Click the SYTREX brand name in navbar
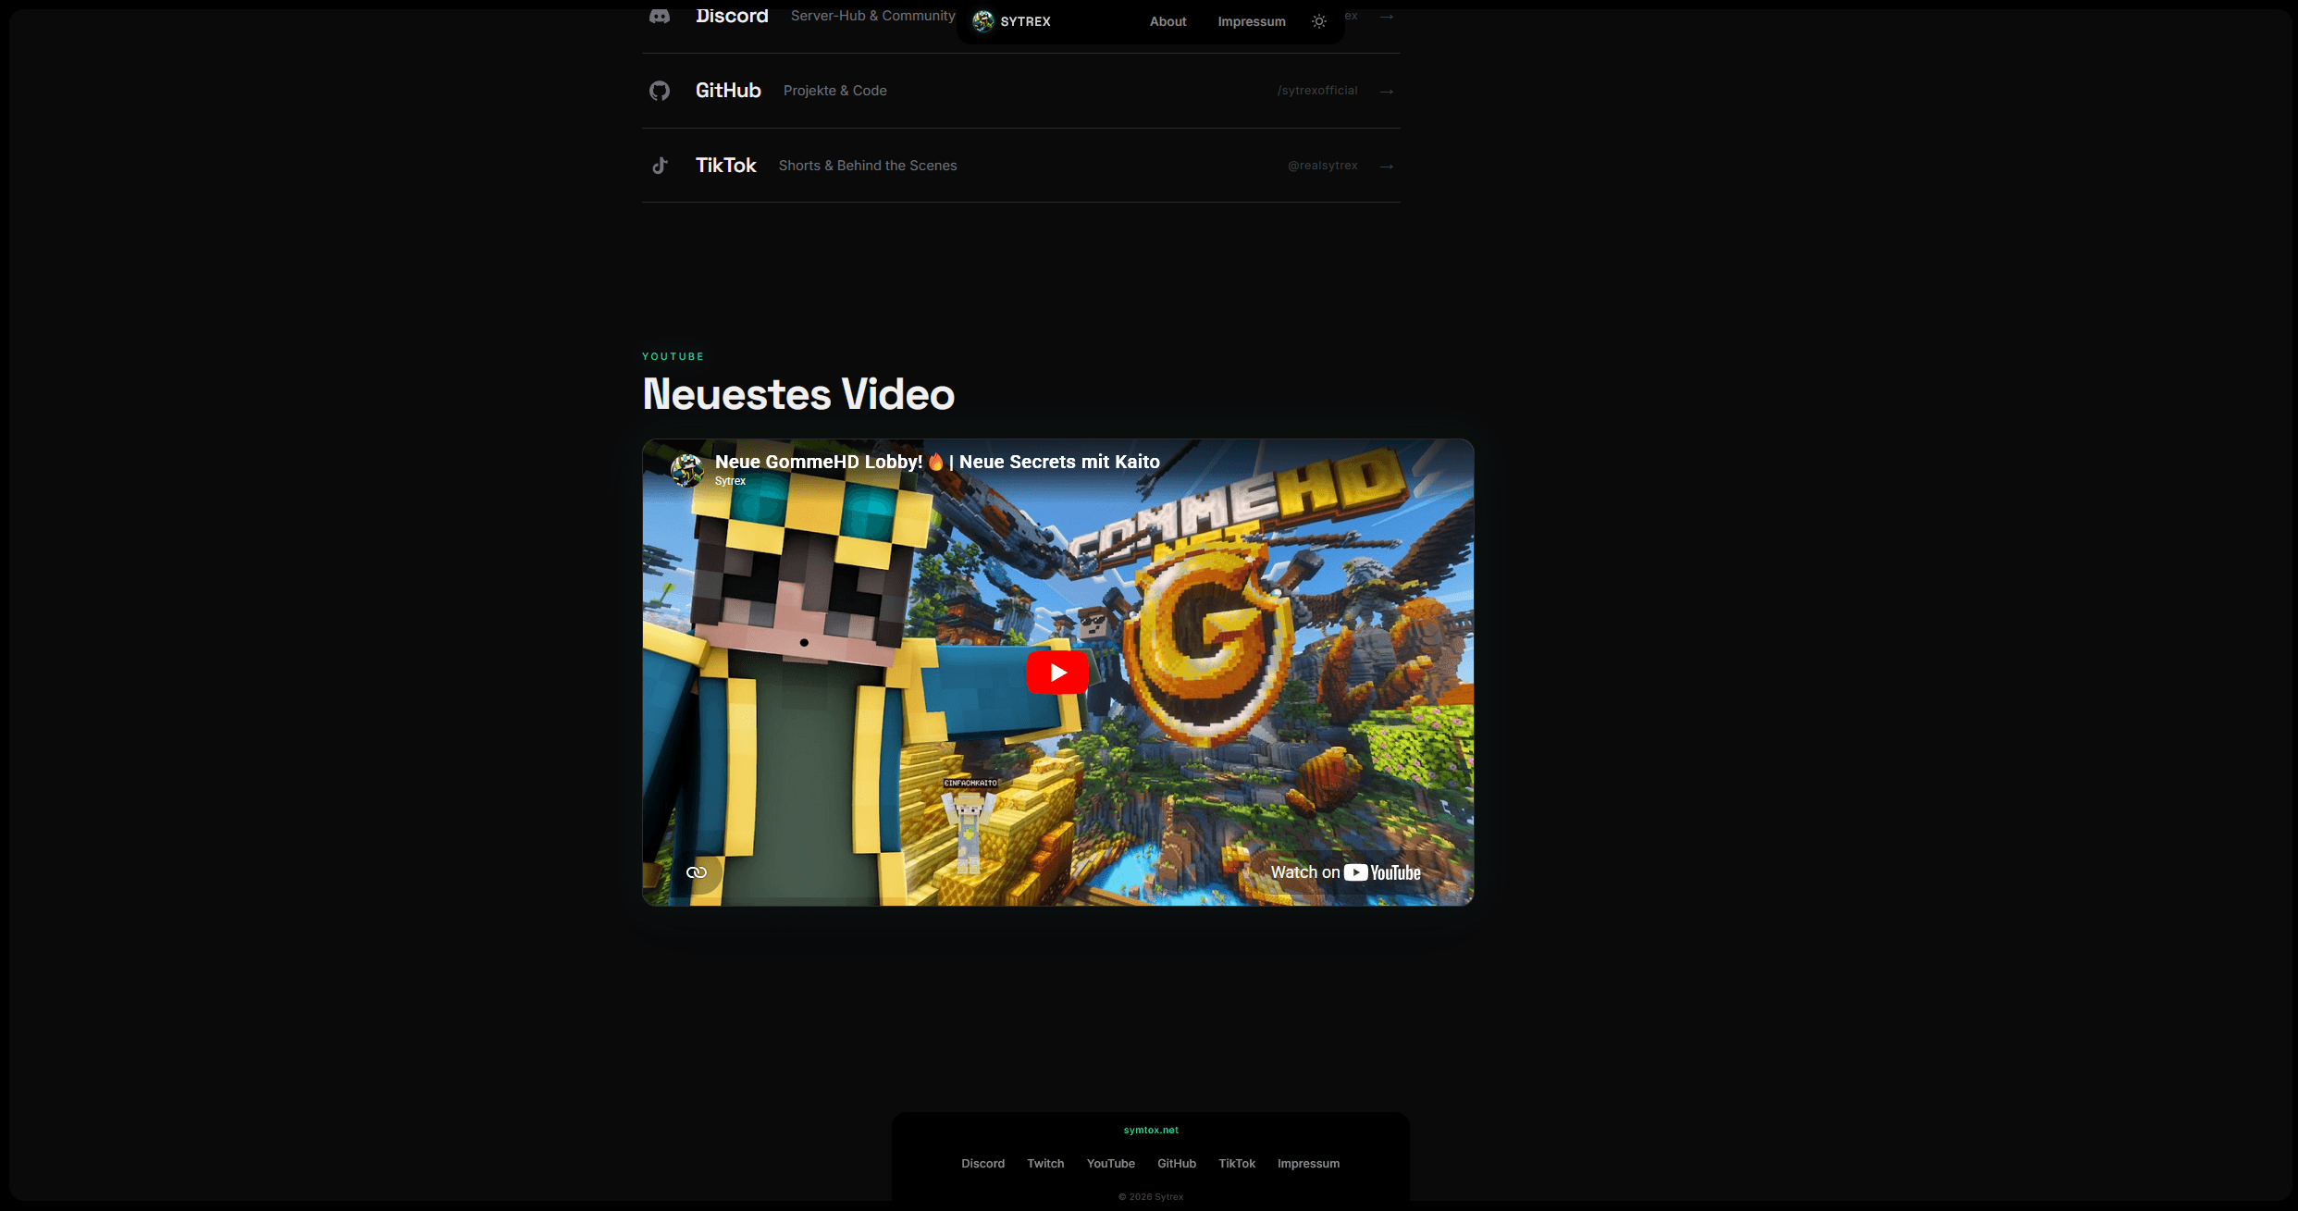The width and height of the screenshot is (2298, 1211). point(1025,21)
